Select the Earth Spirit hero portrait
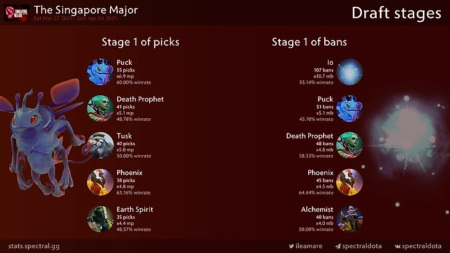Viewport: 450px width, 253px height. click(100, 219)
